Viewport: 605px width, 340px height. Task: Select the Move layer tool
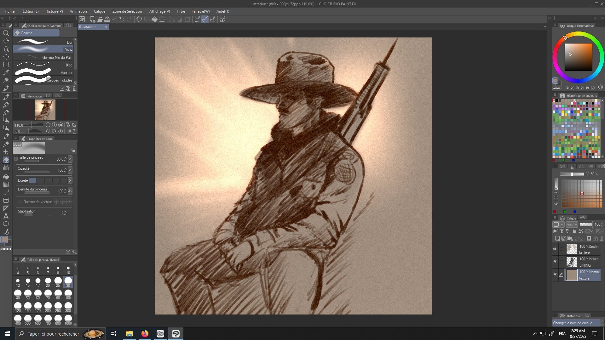tap(6, 57)
